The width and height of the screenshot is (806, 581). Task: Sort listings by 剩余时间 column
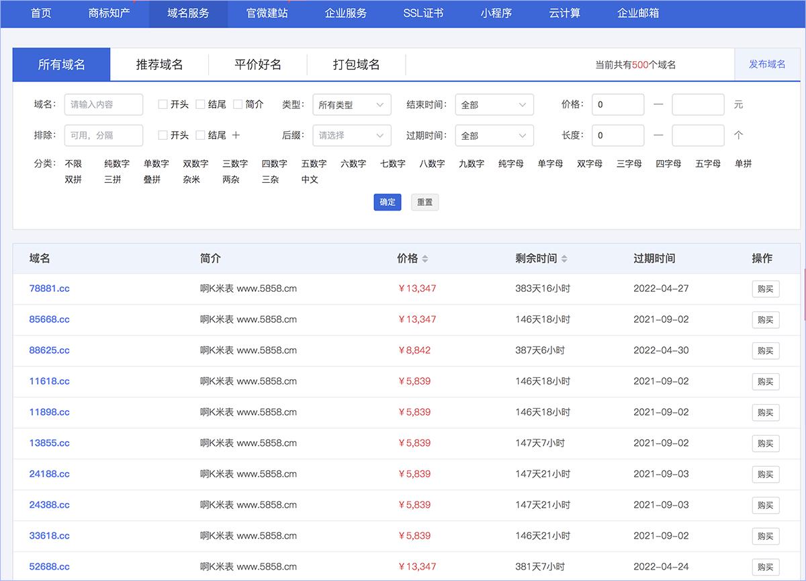[564, 258]
